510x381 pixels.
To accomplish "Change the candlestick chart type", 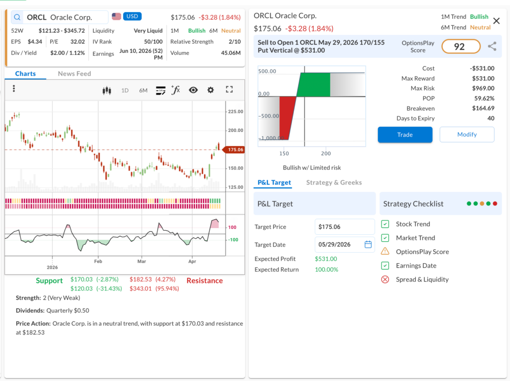I will 106,90.
